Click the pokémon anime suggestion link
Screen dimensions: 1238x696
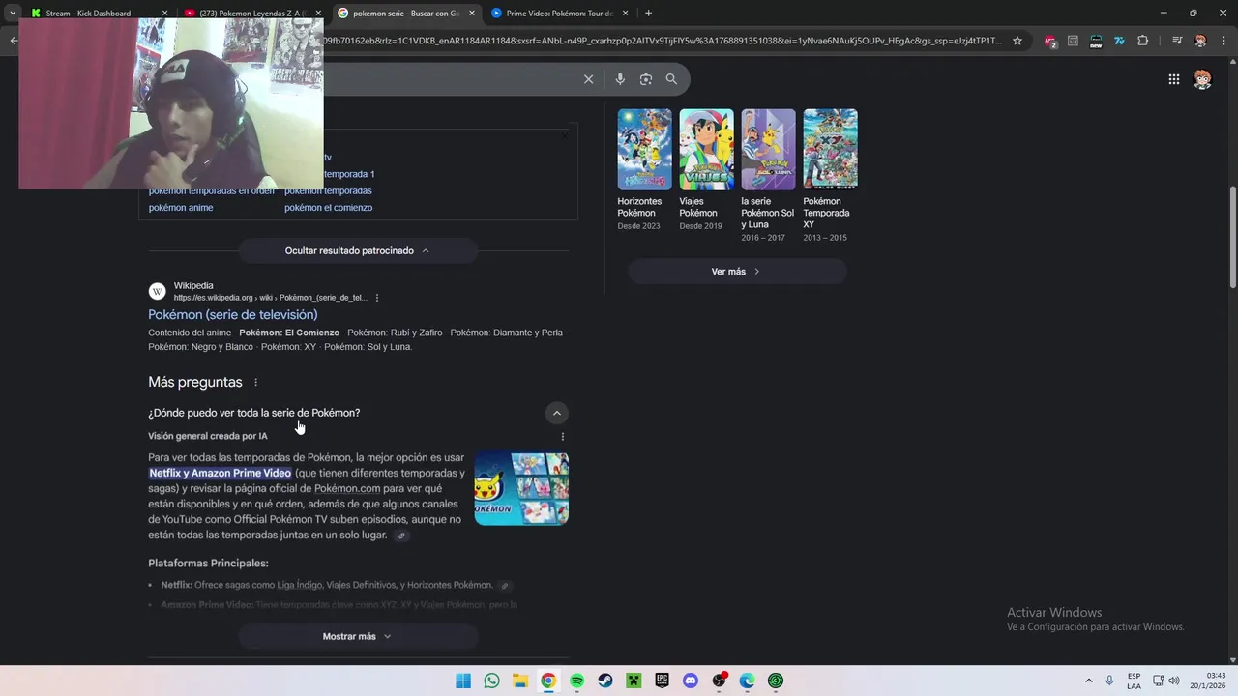click(181, 208)
